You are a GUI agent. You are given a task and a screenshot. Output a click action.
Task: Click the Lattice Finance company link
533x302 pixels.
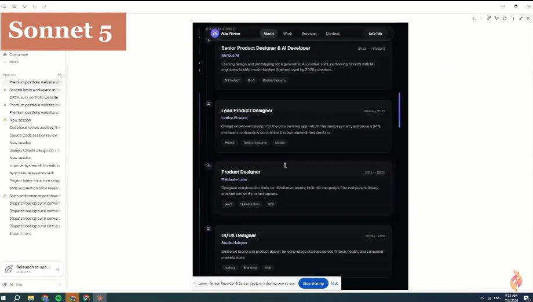coord(234,118)
